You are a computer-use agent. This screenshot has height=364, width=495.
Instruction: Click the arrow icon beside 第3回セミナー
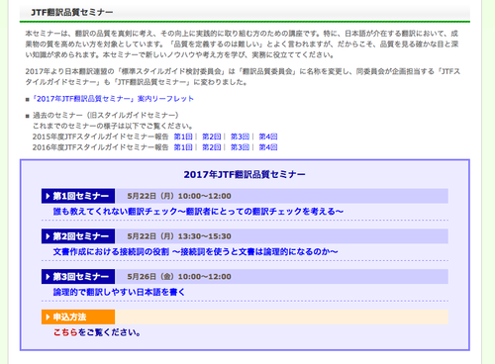coord(48,277)
